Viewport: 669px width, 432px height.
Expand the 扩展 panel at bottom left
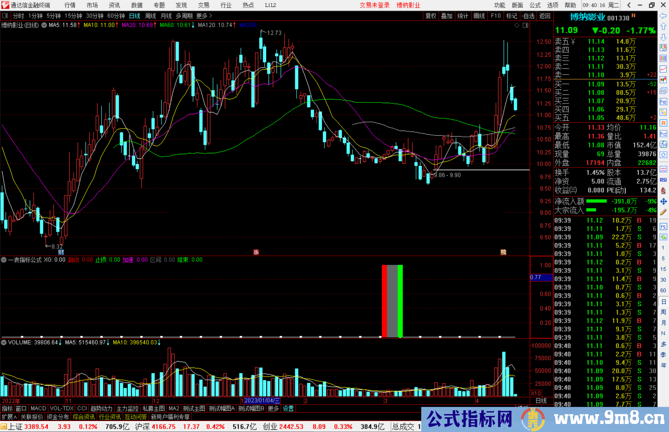click(9, 417)
